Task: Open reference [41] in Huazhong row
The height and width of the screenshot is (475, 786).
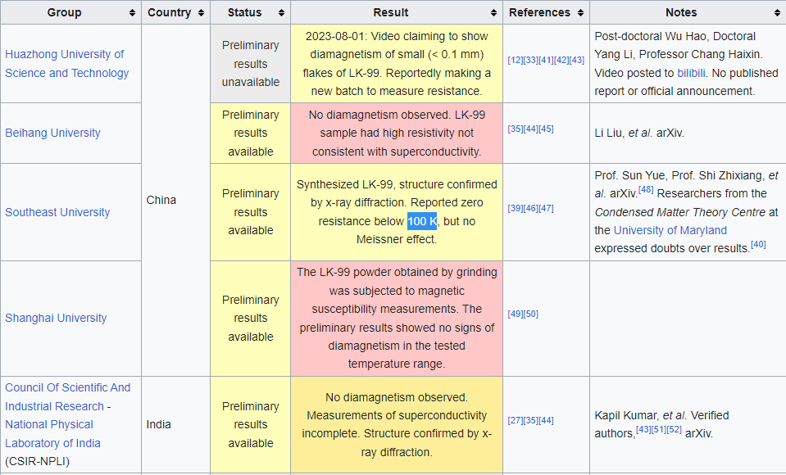Action: (546, 60)
